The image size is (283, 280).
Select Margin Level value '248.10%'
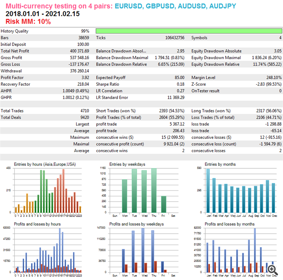coord(274,78)
